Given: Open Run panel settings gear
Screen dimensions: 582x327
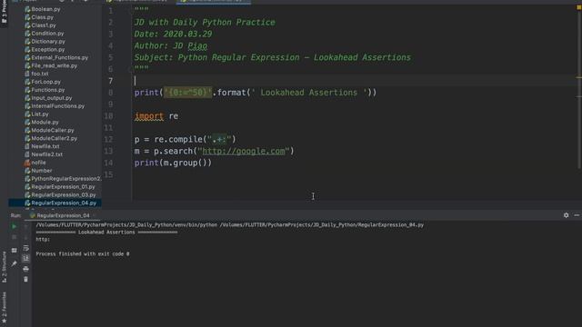Looking at the screenshot, I should click(x=566, y=215).
